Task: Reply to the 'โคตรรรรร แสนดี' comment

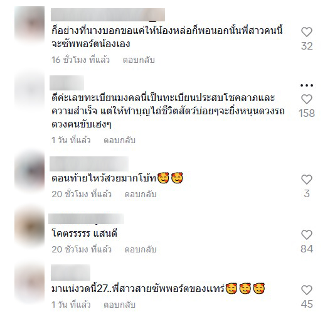Action: (x=141, y=249)
